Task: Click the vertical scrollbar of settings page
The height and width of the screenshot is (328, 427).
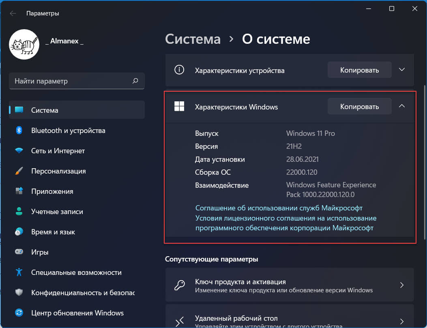Action: pyautogui.click(x=425, y=162)
